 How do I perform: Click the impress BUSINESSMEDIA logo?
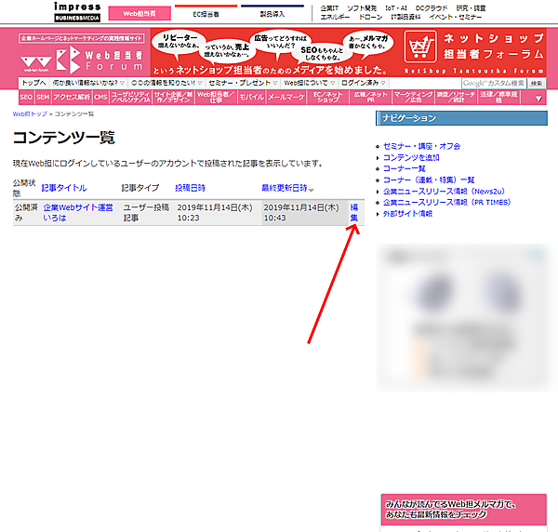77,12
